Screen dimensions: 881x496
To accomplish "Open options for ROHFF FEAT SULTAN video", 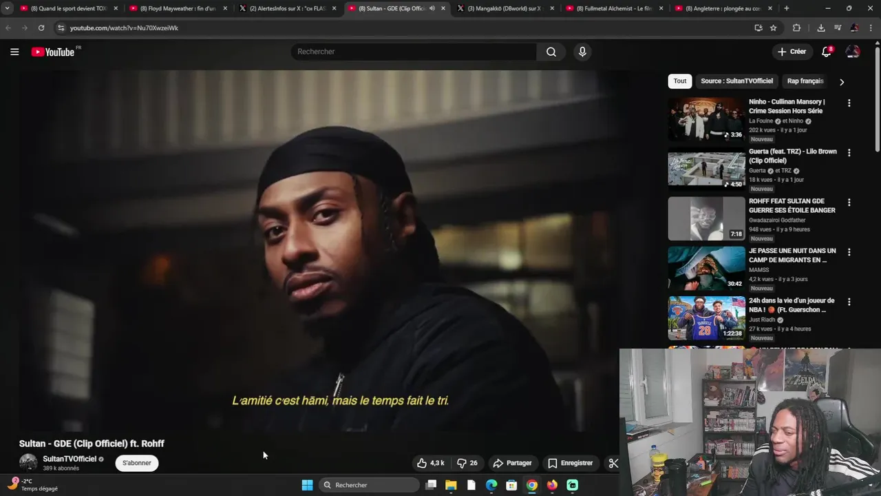I will pyautogui.click(x=849, y=202).
